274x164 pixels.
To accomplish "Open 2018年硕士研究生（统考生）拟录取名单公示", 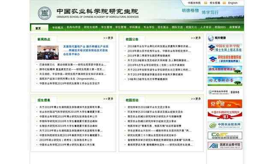I will (66, 140).
